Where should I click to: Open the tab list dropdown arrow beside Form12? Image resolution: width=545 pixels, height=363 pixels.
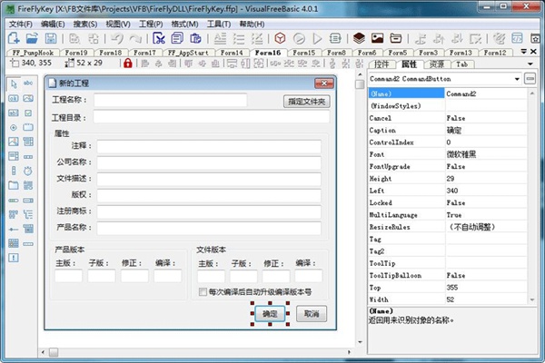(x=524, y=52)
